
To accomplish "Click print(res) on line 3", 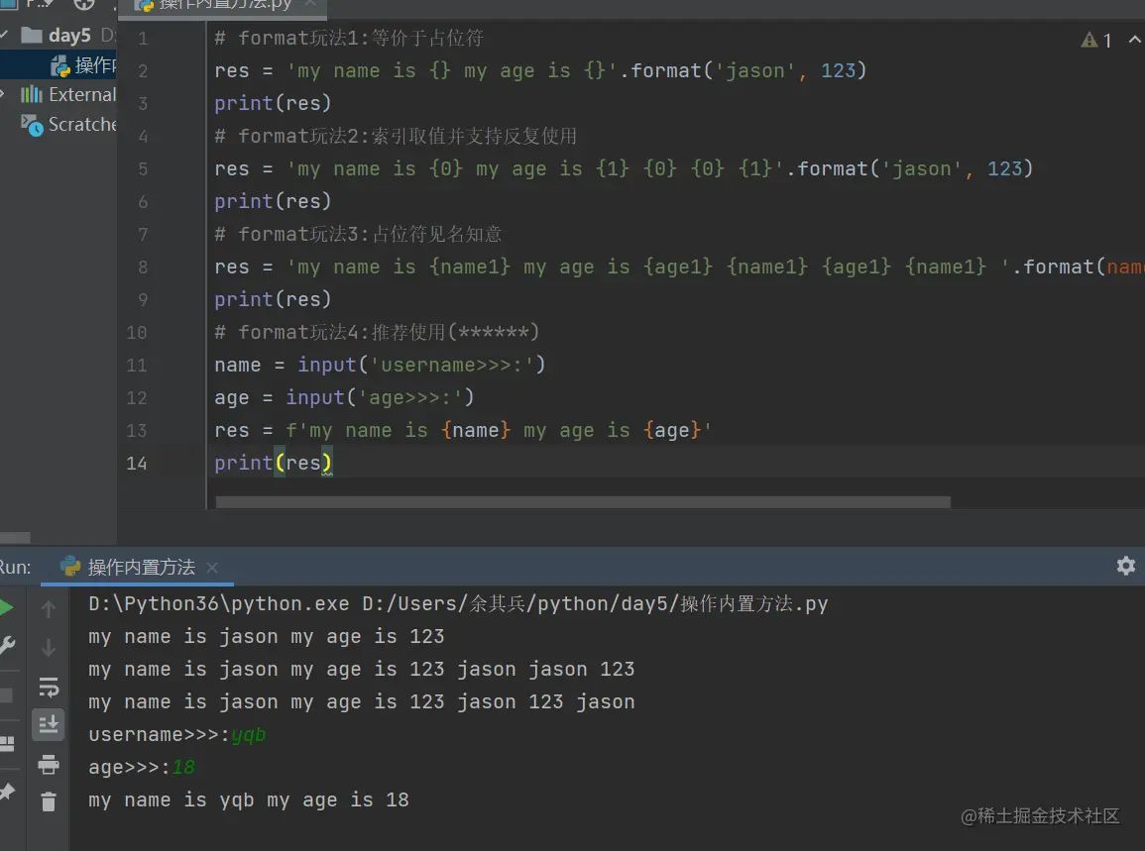I will (x=273, y=104).
